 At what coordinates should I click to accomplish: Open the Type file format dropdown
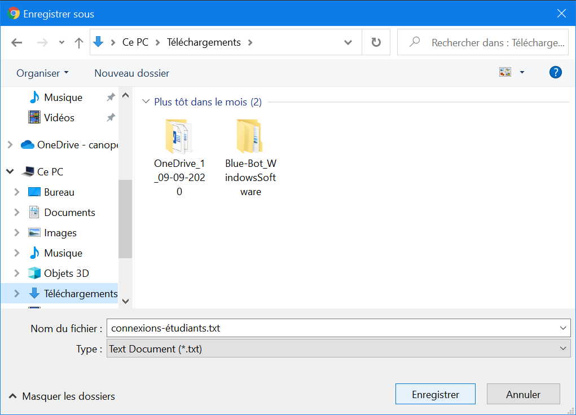point(563,349)
